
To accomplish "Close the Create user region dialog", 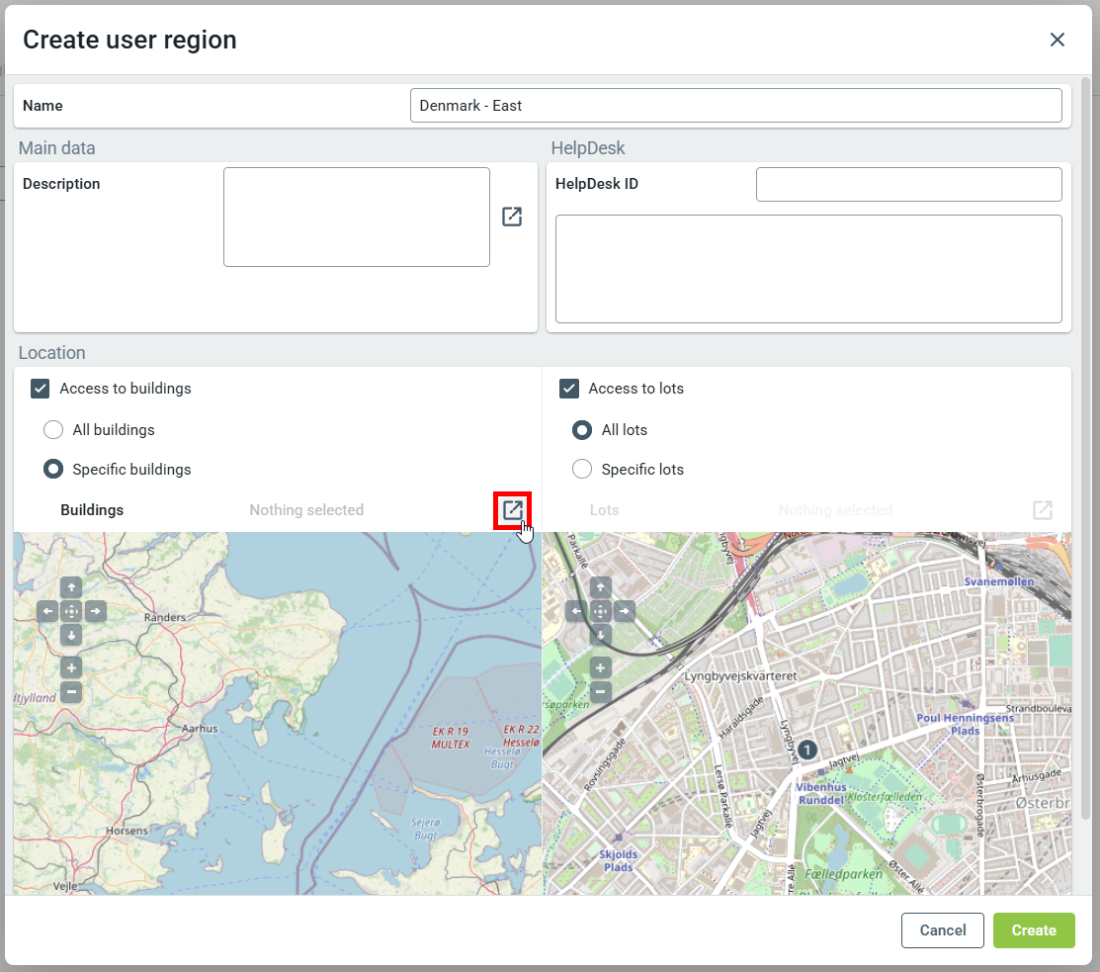I will [x=1058, y=40].
